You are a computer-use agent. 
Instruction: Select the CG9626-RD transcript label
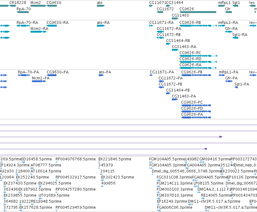pyautogui.click(x=190, y=59)
